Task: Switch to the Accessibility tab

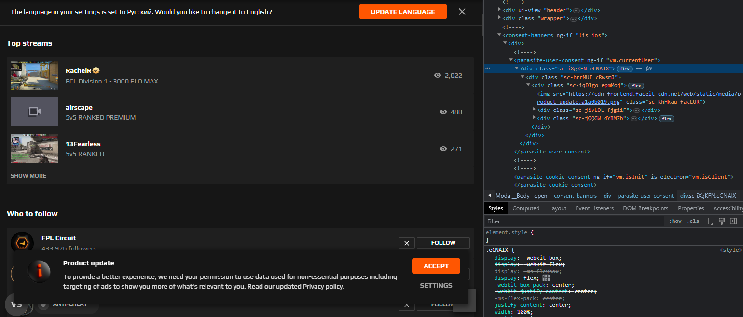Action: (728, 208)
